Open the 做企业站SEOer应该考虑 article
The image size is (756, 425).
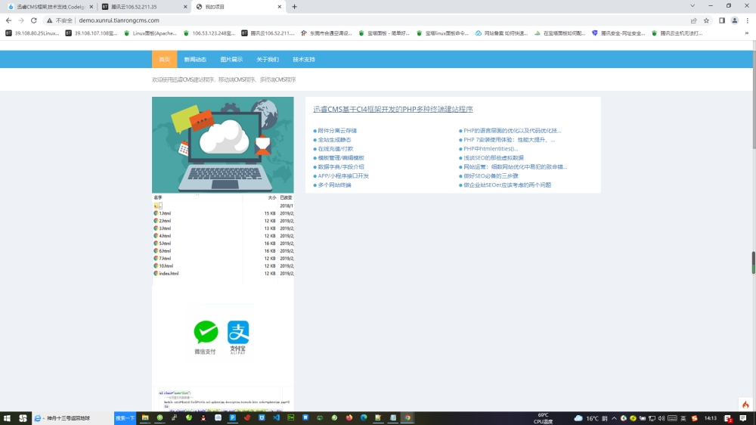(507, 185)
